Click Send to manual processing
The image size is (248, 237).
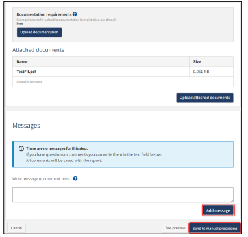point(215,229)
